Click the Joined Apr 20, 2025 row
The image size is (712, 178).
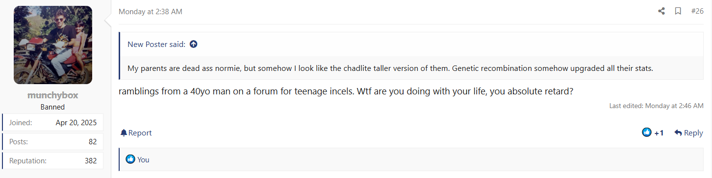pos(53,123)
